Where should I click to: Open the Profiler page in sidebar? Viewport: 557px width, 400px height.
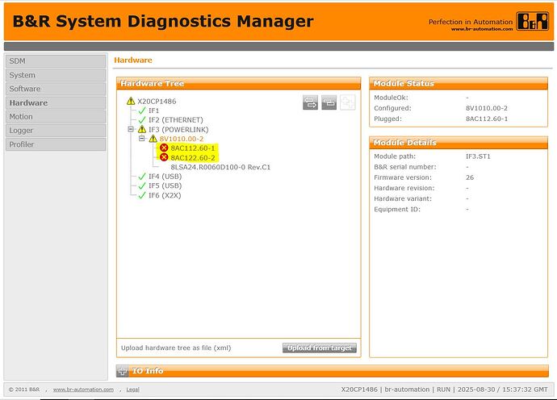tap(56, 144)
